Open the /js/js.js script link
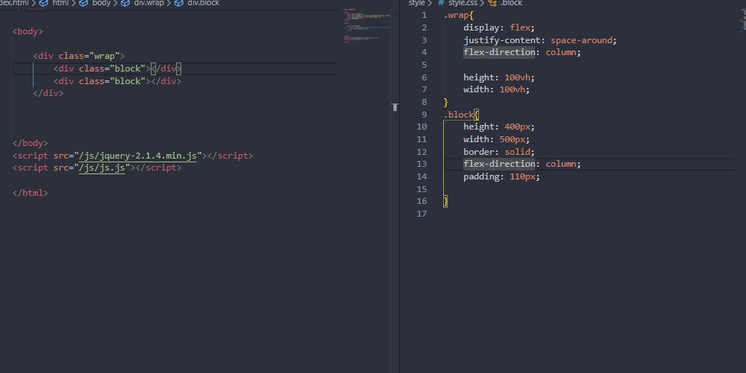The height and width of the screenshot is (373, 746). pyautogui.click(x=101, y=168)
